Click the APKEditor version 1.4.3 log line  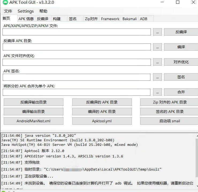click(x=62, y=156)
